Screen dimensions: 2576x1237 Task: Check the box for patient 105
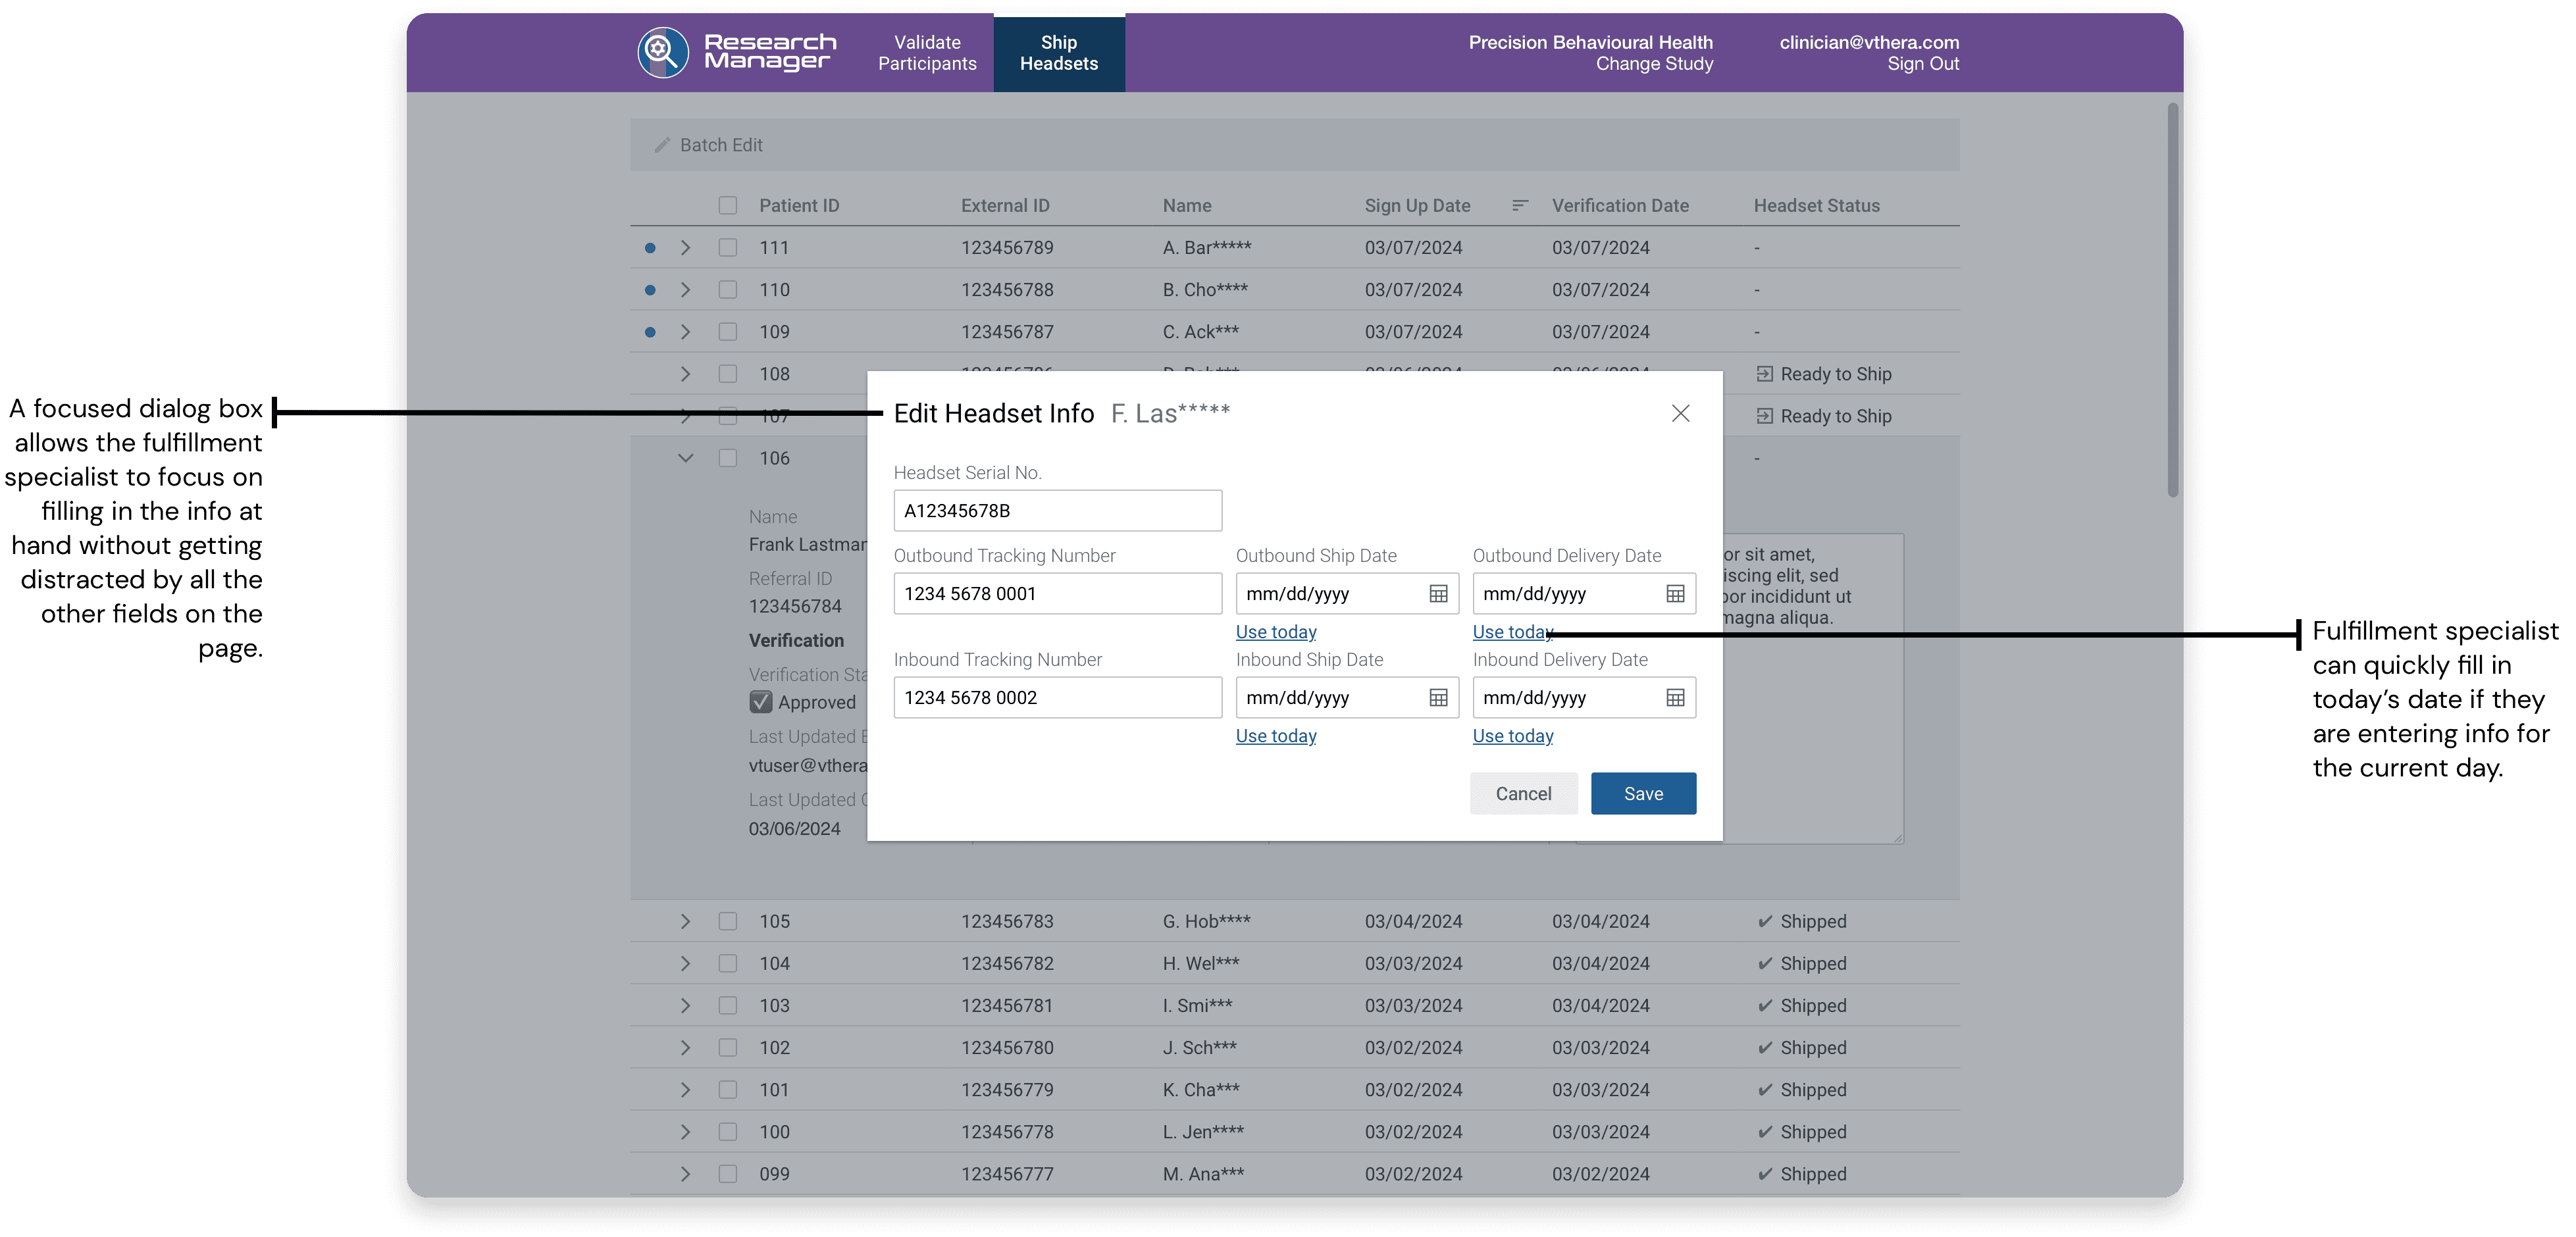[727, 921]
